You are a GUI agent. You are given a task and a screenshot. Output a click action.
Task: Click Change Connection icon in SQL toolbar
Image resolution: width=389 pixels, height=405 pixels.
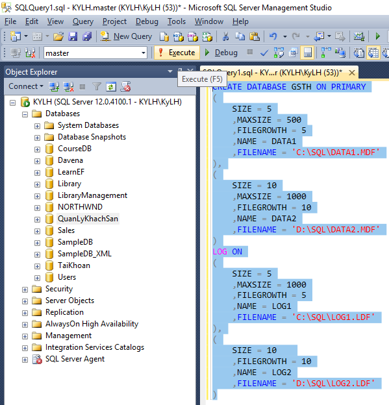(30, 53)
